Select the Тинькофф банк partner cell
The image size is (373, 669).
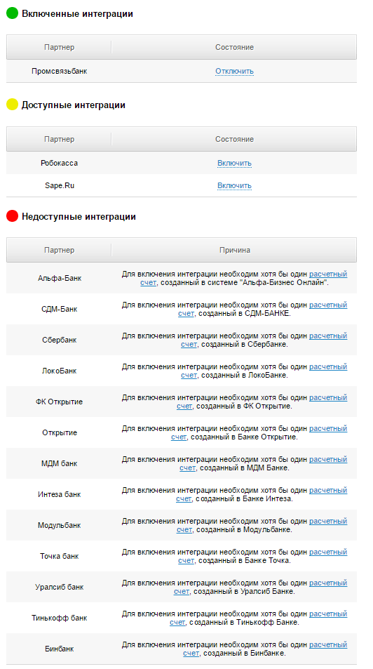60,618
